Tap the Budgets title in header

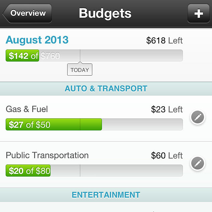(x=105, y=13)
